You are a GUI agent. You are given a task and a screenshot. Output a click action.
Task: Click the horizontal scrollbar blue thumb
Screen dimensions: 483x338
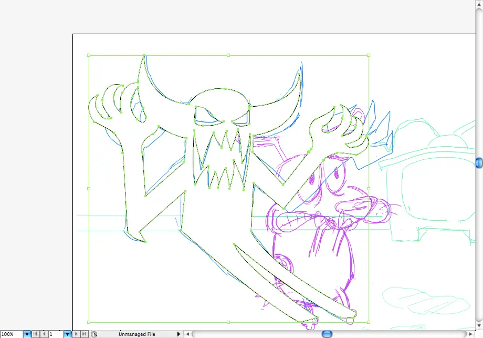327,334
